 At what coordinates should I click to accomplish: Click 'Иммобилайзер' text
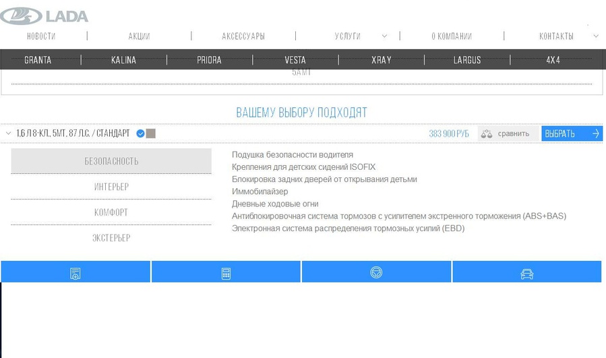(260, 191)
